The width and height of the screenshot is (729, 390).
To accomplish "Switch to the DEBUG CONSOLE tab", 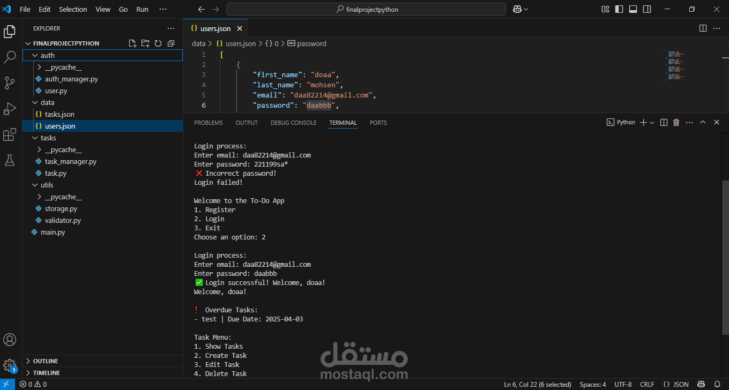I will click(293, 123).
